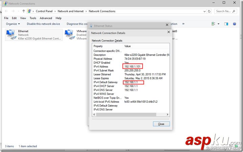Image resolution: width=243 pixels, height=152 pixels.
Task: Expand the address bar history dropdown
Action: [x=204, y=11]
